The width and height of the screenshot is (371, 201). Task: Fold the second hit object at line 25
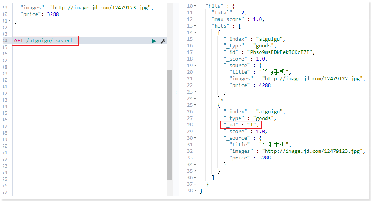pos(195,105)
